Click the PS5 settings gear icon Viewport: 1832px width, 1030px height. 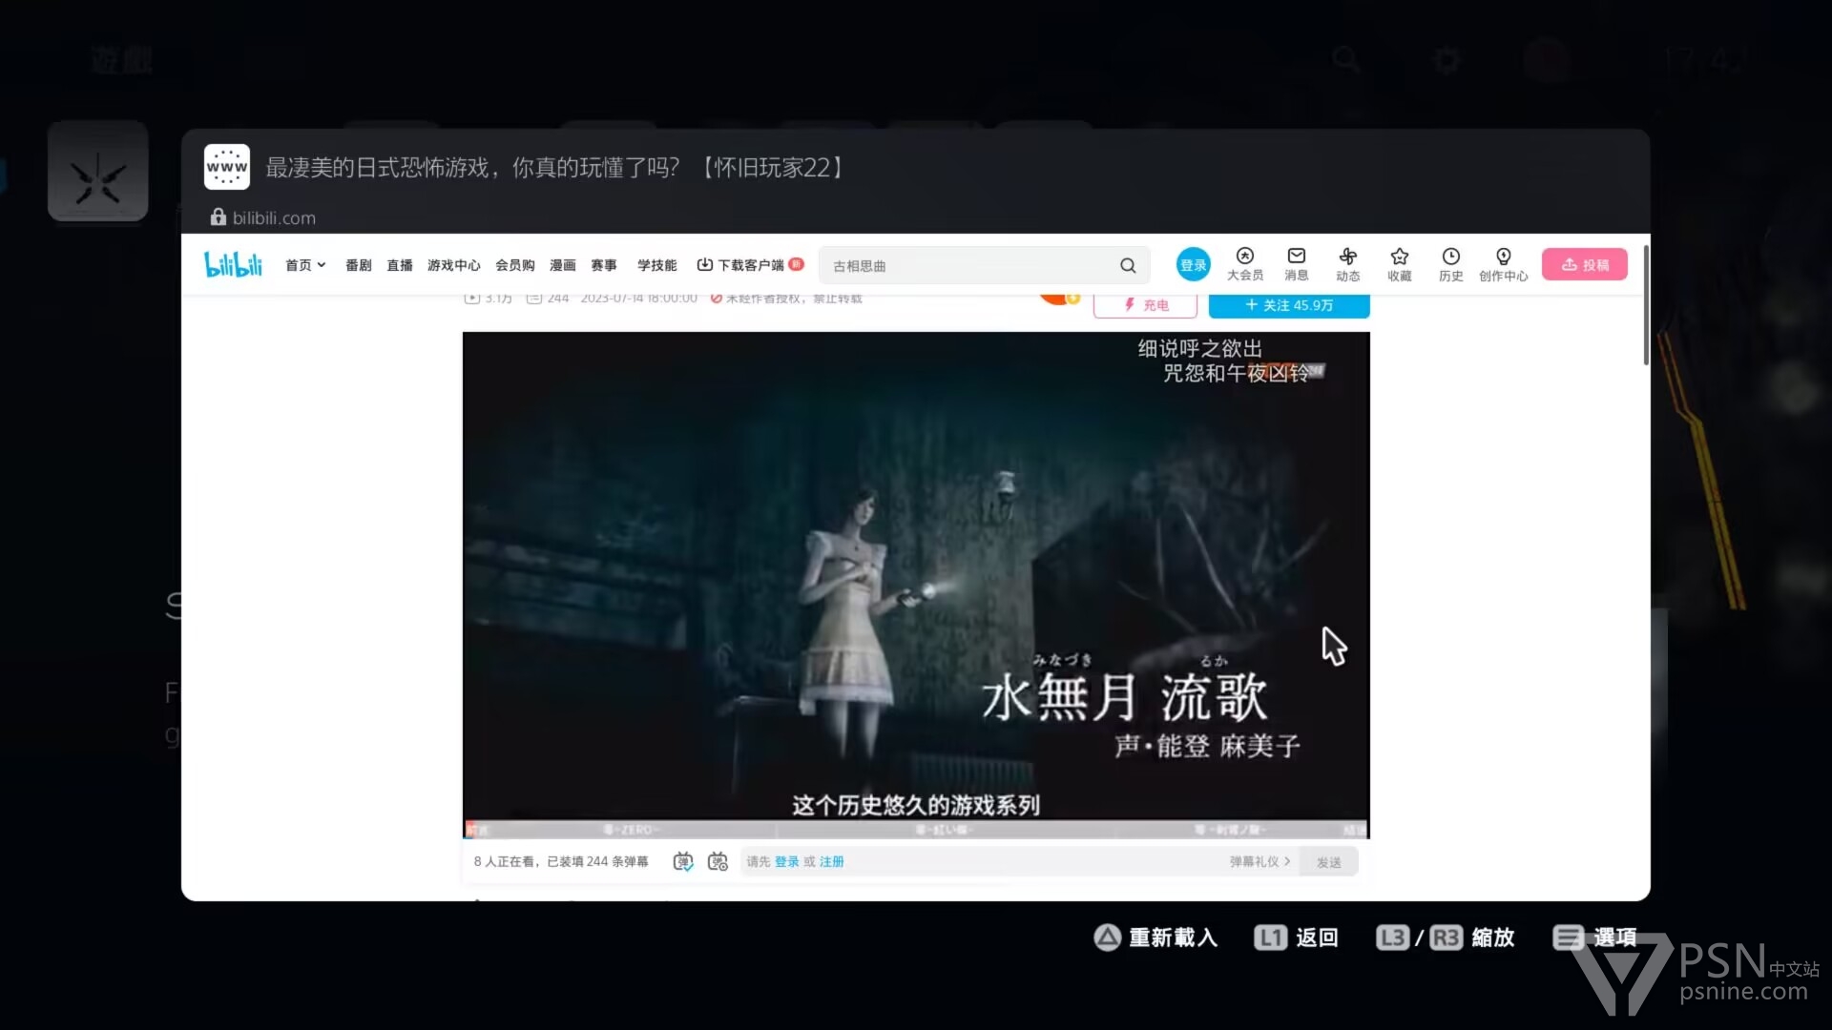(x=1447, y=60)
